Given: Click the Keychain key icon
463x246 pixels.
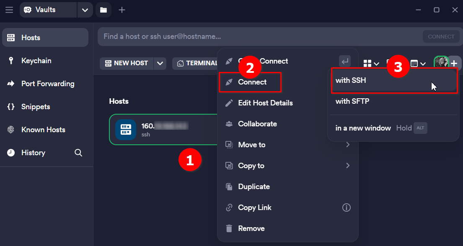Looking at the screenshot, I should point(11,61).
